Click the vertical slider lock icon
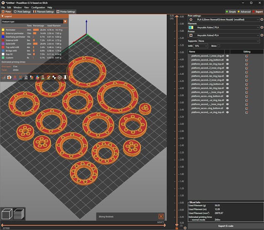The height and width of the screenshot is (230, 264). pyautogui.click(x=176, y=228)
